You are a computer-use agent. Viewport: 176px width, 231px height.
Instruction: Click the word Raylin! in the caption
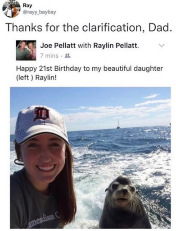click(x=47, y=78)
